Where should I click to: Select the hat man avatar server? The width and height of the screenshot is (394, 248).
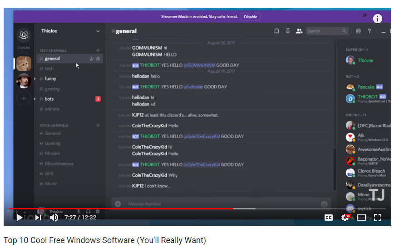pyautogui.click(x=24, y=80)
